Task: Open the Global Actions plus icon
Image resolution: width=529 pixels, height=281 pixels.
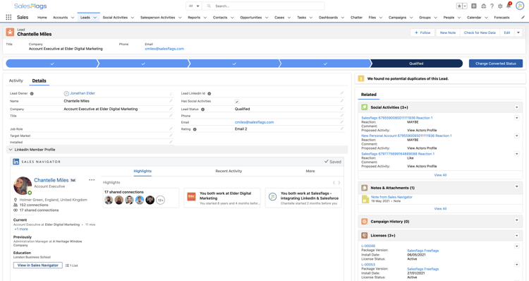Action: tap(474, 6)
